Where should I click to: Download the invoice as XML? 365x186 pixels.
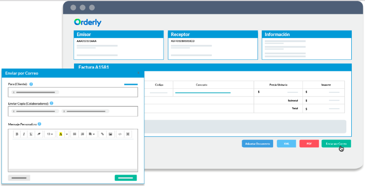286,143
